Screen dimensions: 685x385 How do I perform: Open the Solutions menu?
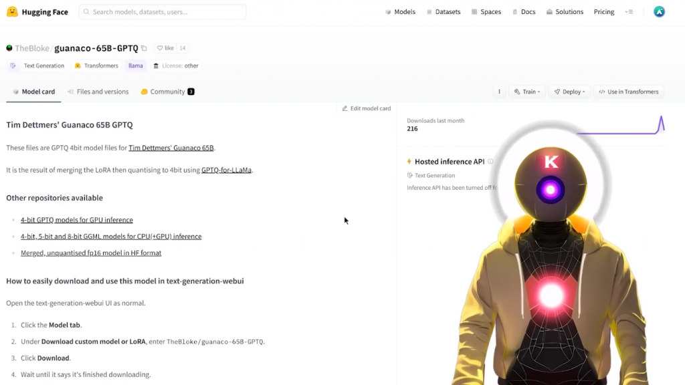[565, 12]
